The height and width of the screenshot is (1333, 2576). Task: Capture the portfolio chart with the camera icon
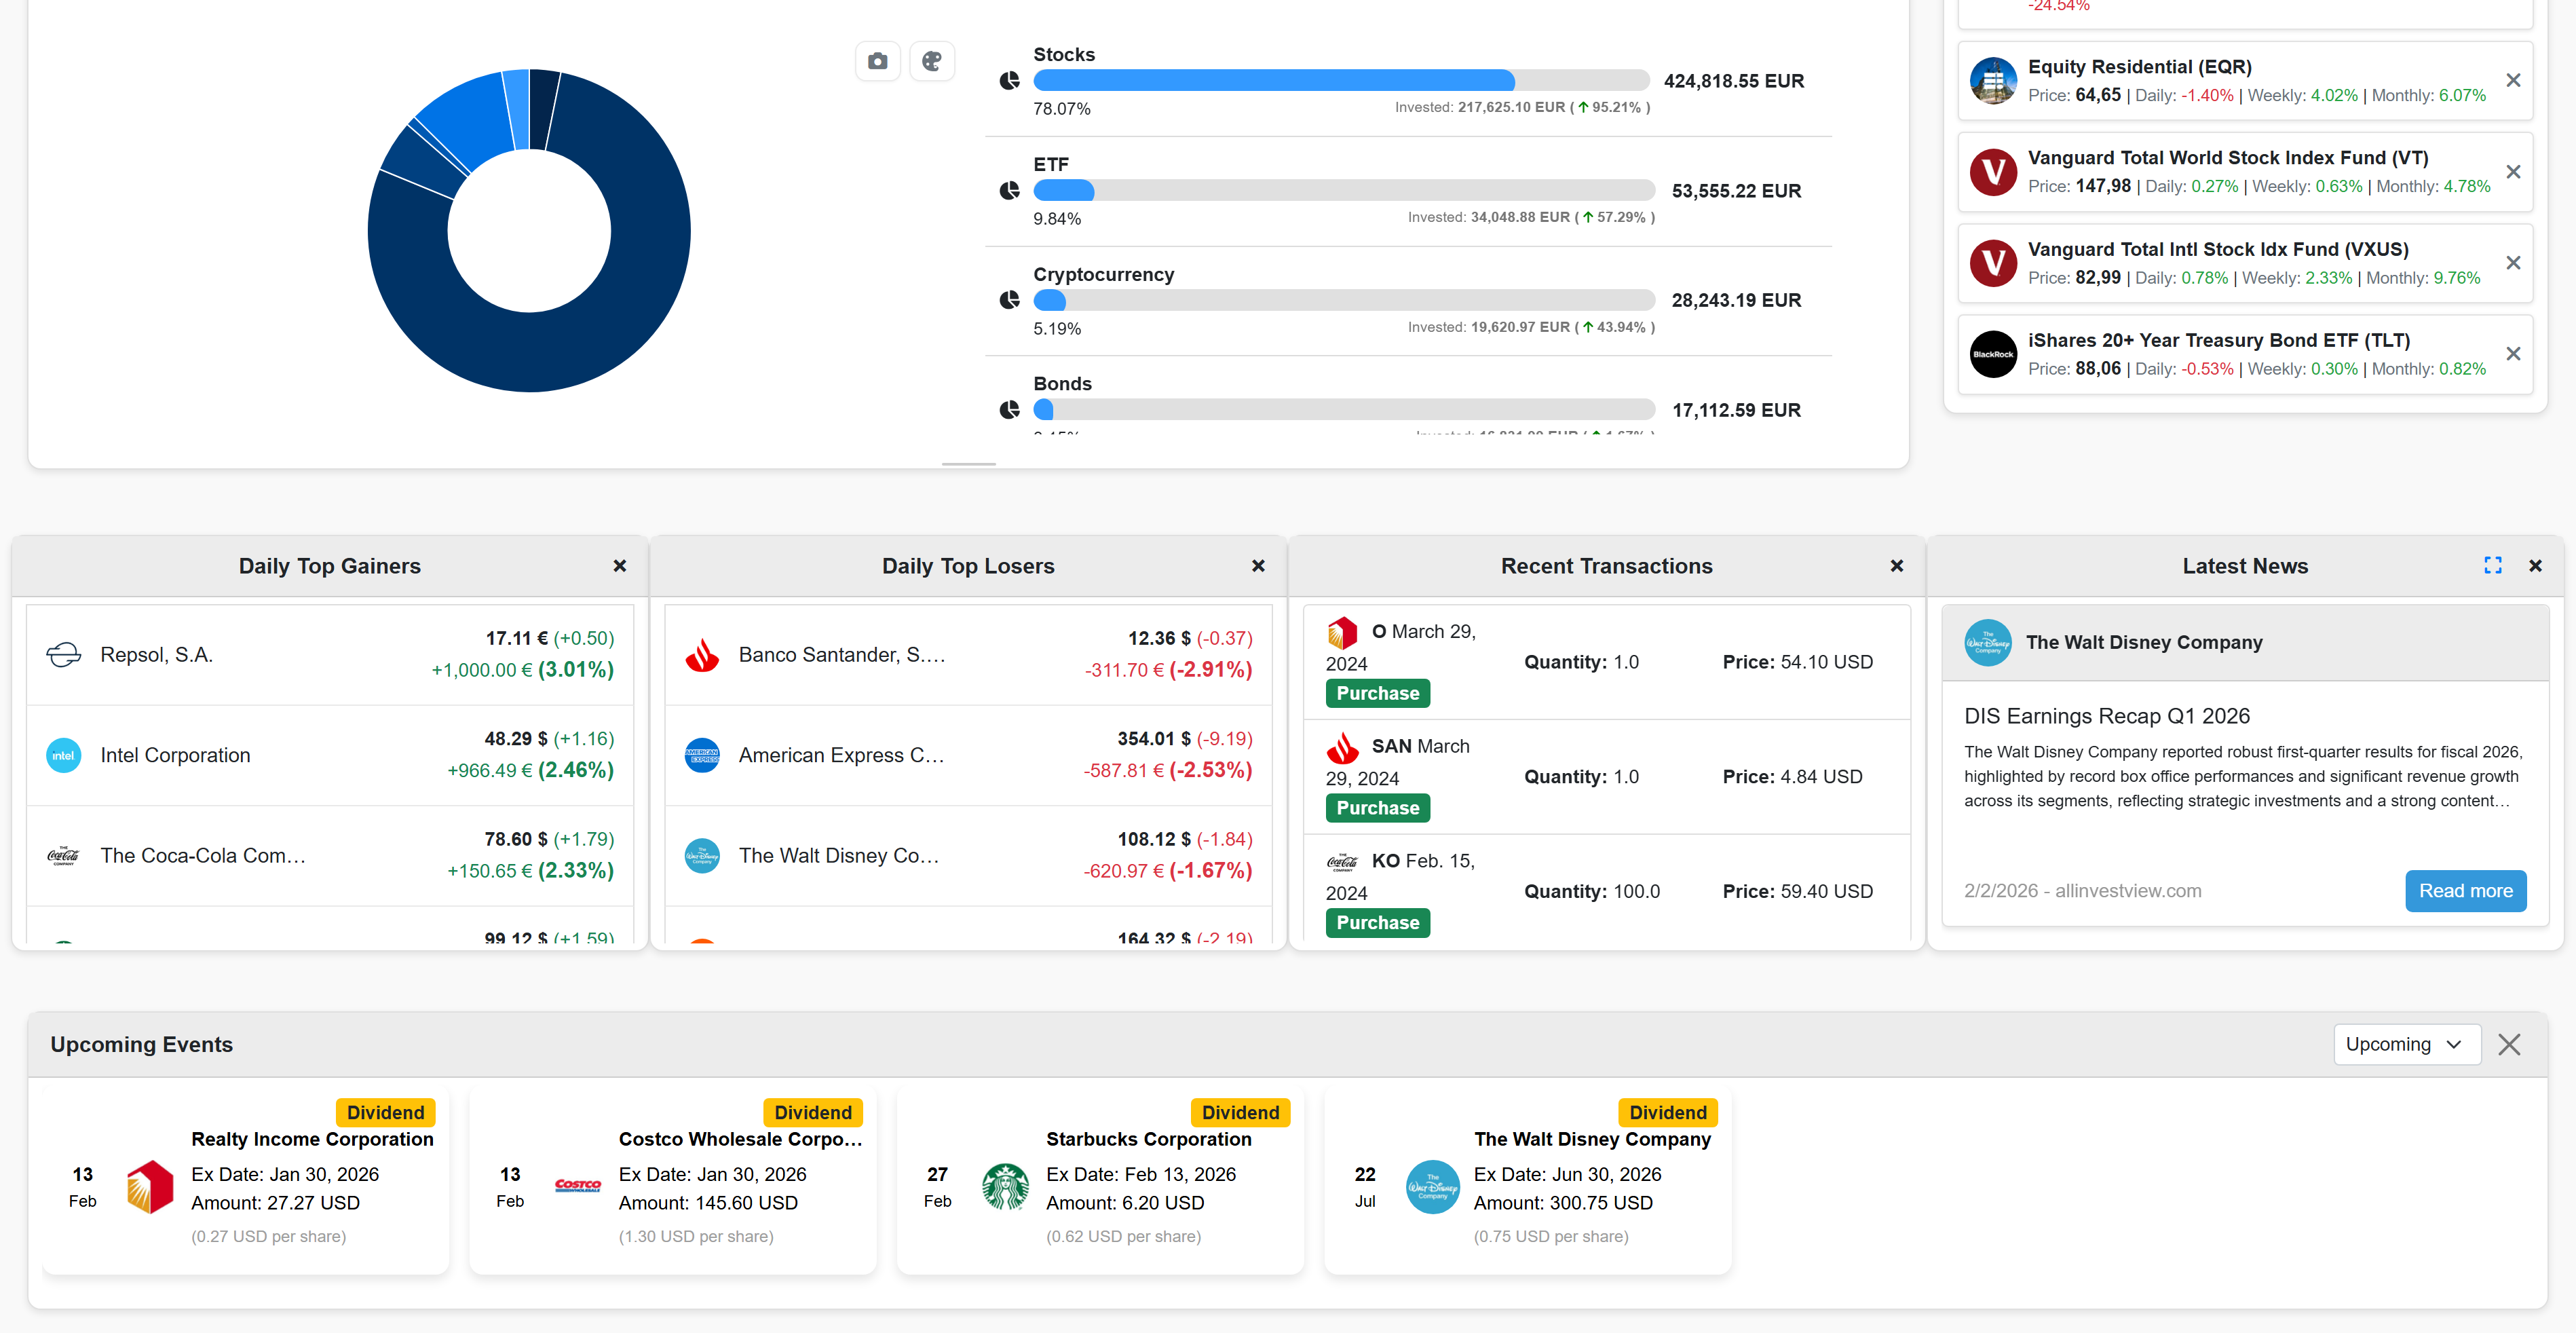(x=877, y=61)
